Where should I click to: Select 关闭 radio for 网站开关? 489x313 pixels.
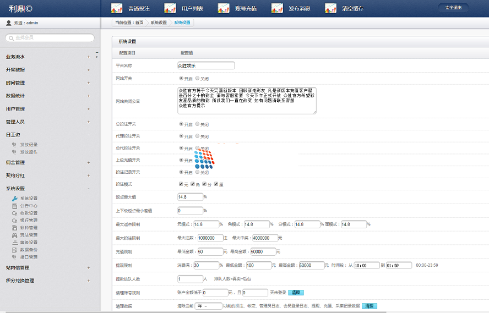click(198, 79)
